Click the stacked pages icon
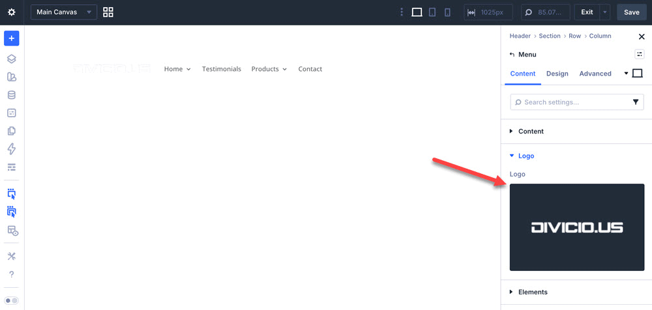652x310 pixels. point(12,131)
